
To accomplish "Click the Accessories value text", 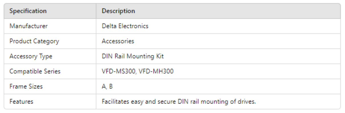I will [118, 41].
